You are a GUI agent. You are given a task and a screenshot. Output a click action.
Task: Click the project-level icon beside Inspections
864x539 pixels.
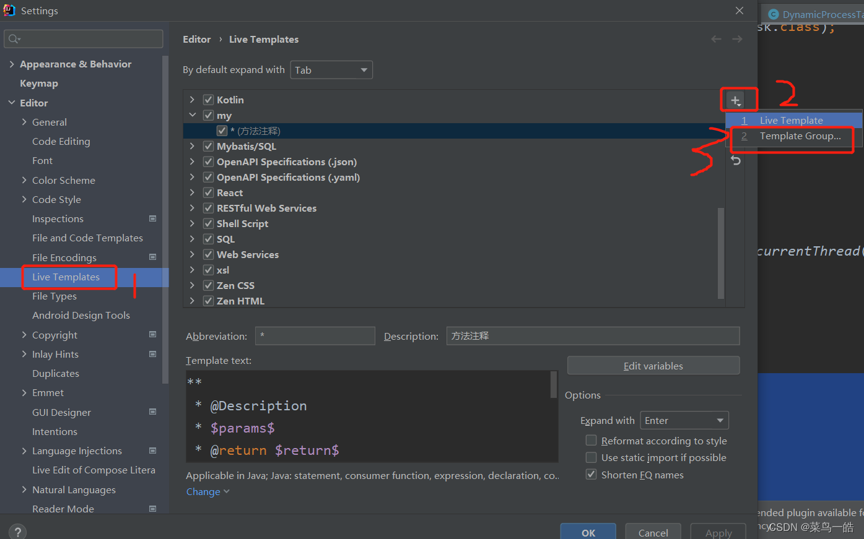[153, 218]
